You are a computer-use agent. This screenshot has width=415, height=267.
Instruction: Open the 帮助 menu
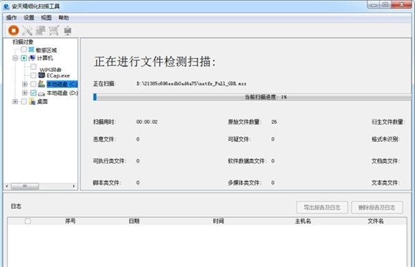[x=64, y=18]
